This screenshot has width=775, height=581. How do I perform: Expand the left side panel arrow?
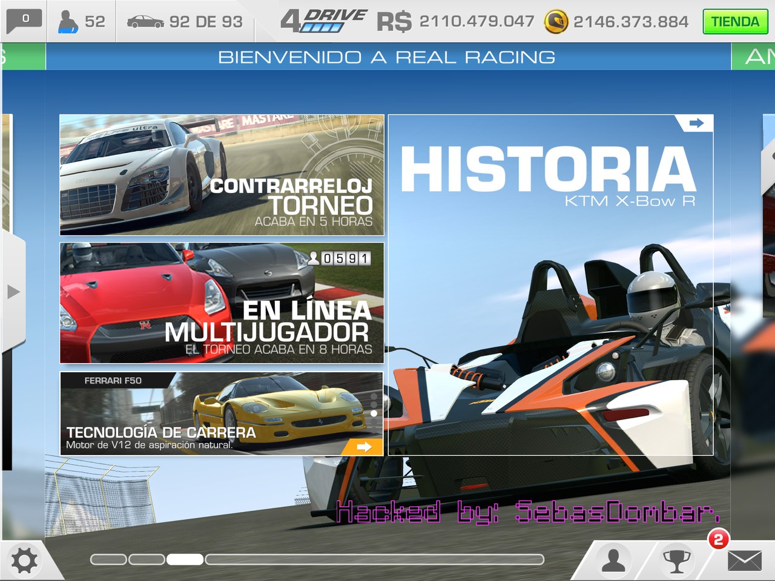tap(13, 292)
